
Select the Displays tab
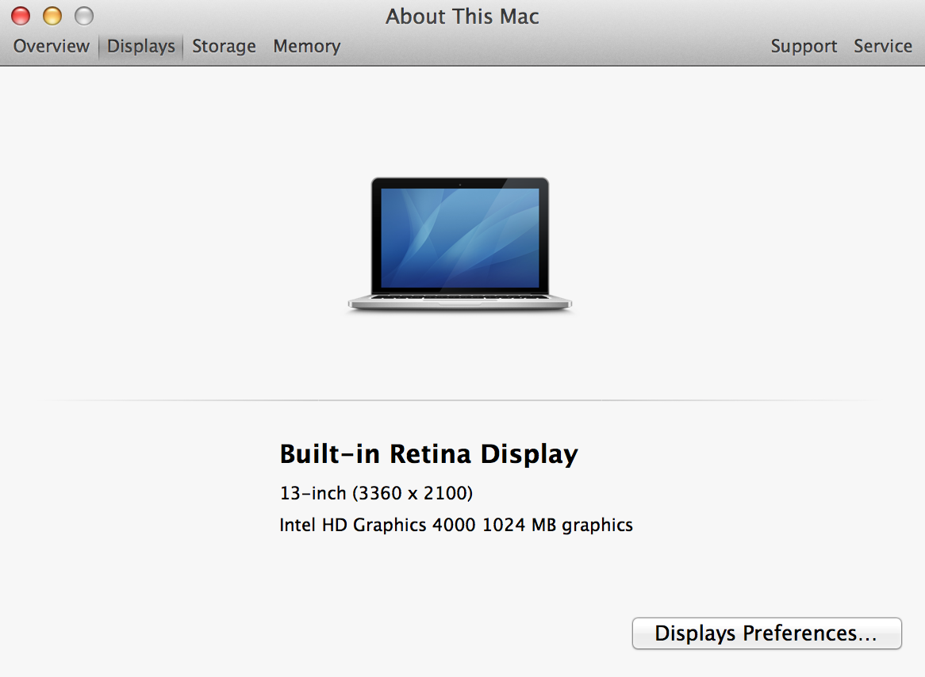[141, 47]
